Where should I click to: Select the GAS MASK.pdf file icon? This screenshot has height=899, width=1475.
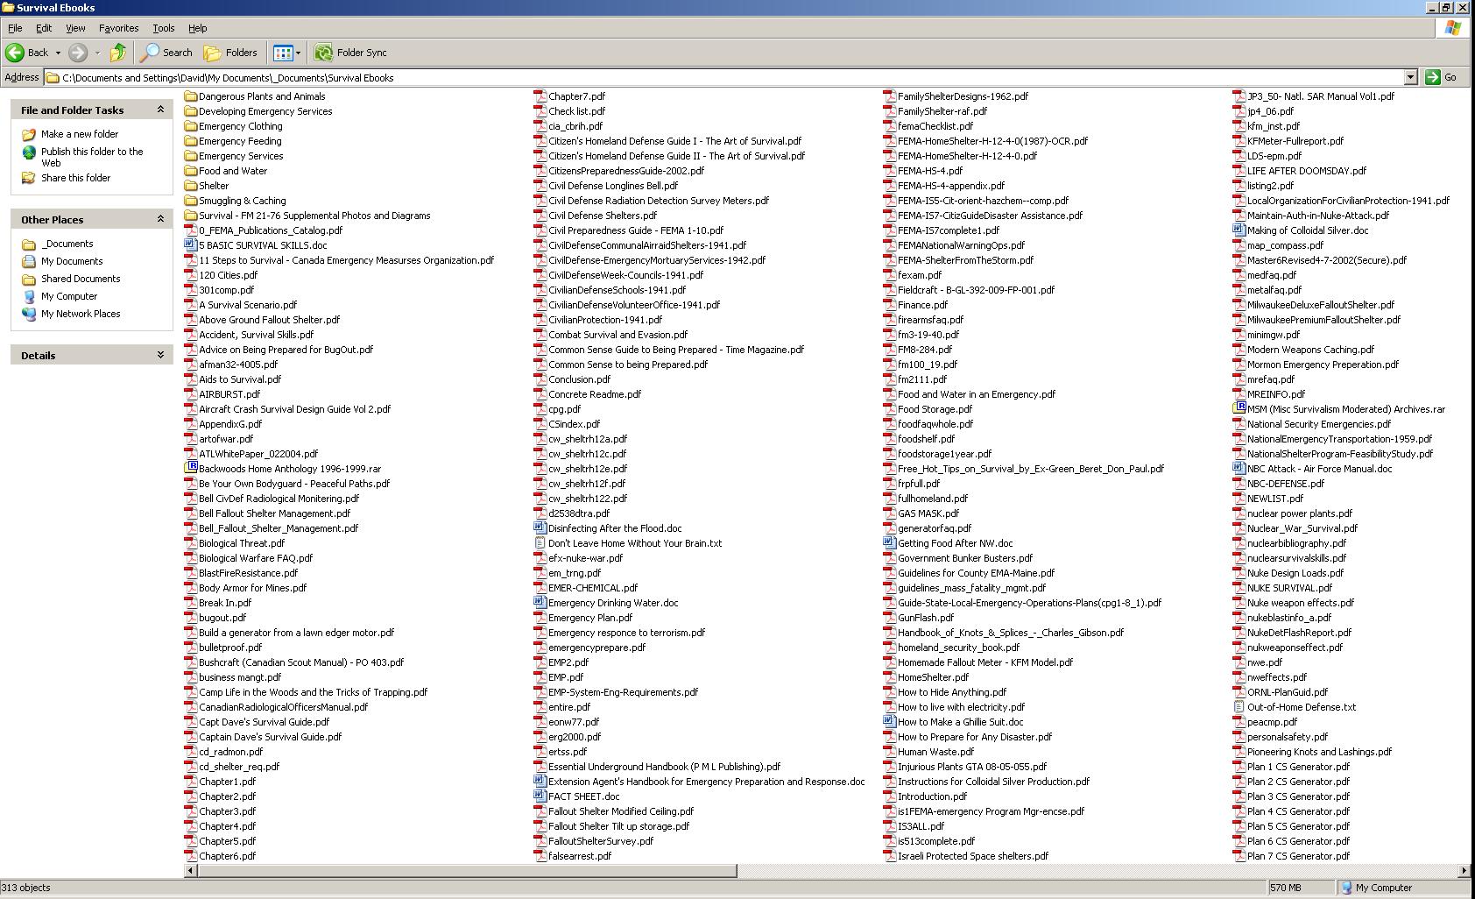pos(890,513)
